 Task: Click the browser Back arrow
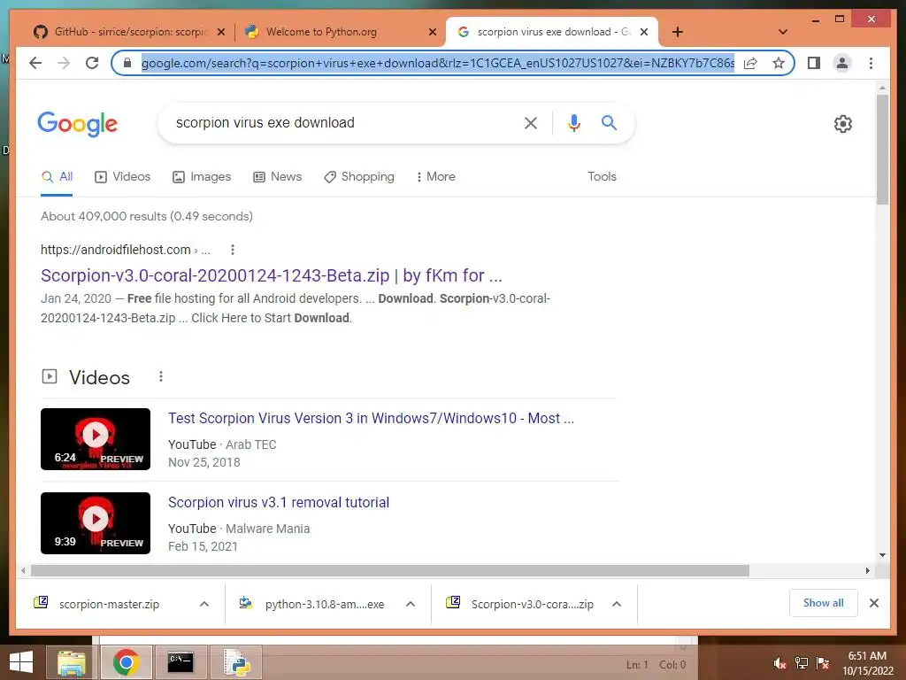point(35,63)
